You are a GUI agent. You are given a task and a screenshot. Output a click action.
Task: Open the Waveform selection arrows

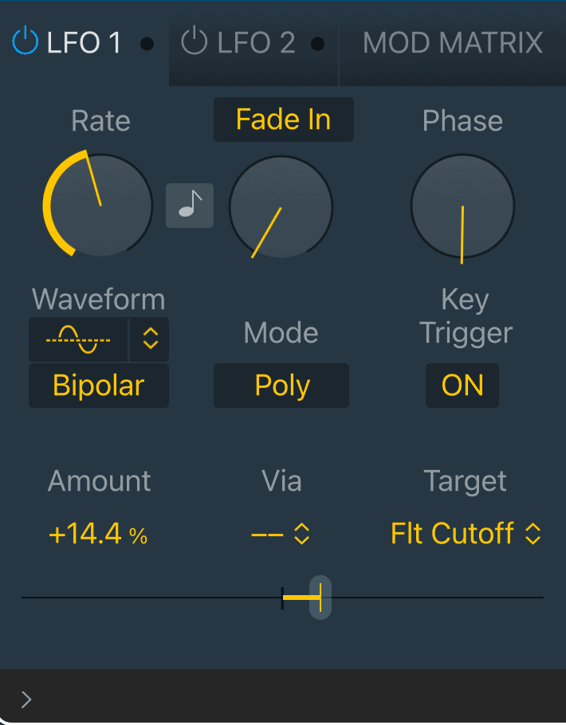(x=150, y=339)
